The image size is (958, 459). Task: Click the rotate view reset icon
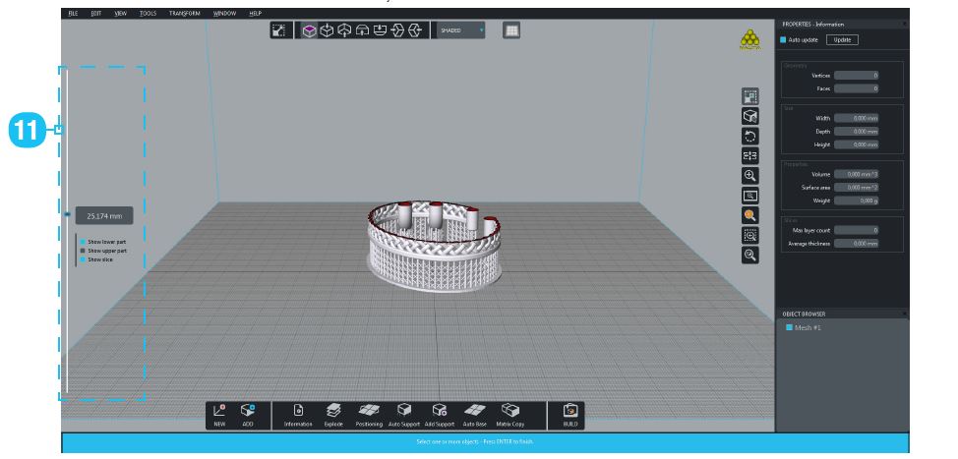[750, 136]
